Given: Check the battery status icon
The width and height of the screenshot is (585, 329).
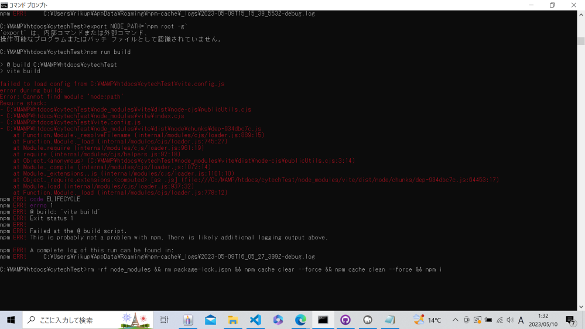Looking at the screenshot, I should [488, 320].
